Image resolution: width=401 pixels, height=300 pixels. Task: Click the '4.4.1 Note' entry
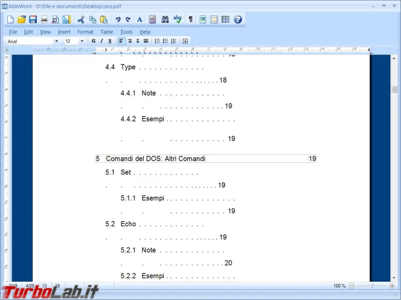pyautogui.click(x=138, y=93)
